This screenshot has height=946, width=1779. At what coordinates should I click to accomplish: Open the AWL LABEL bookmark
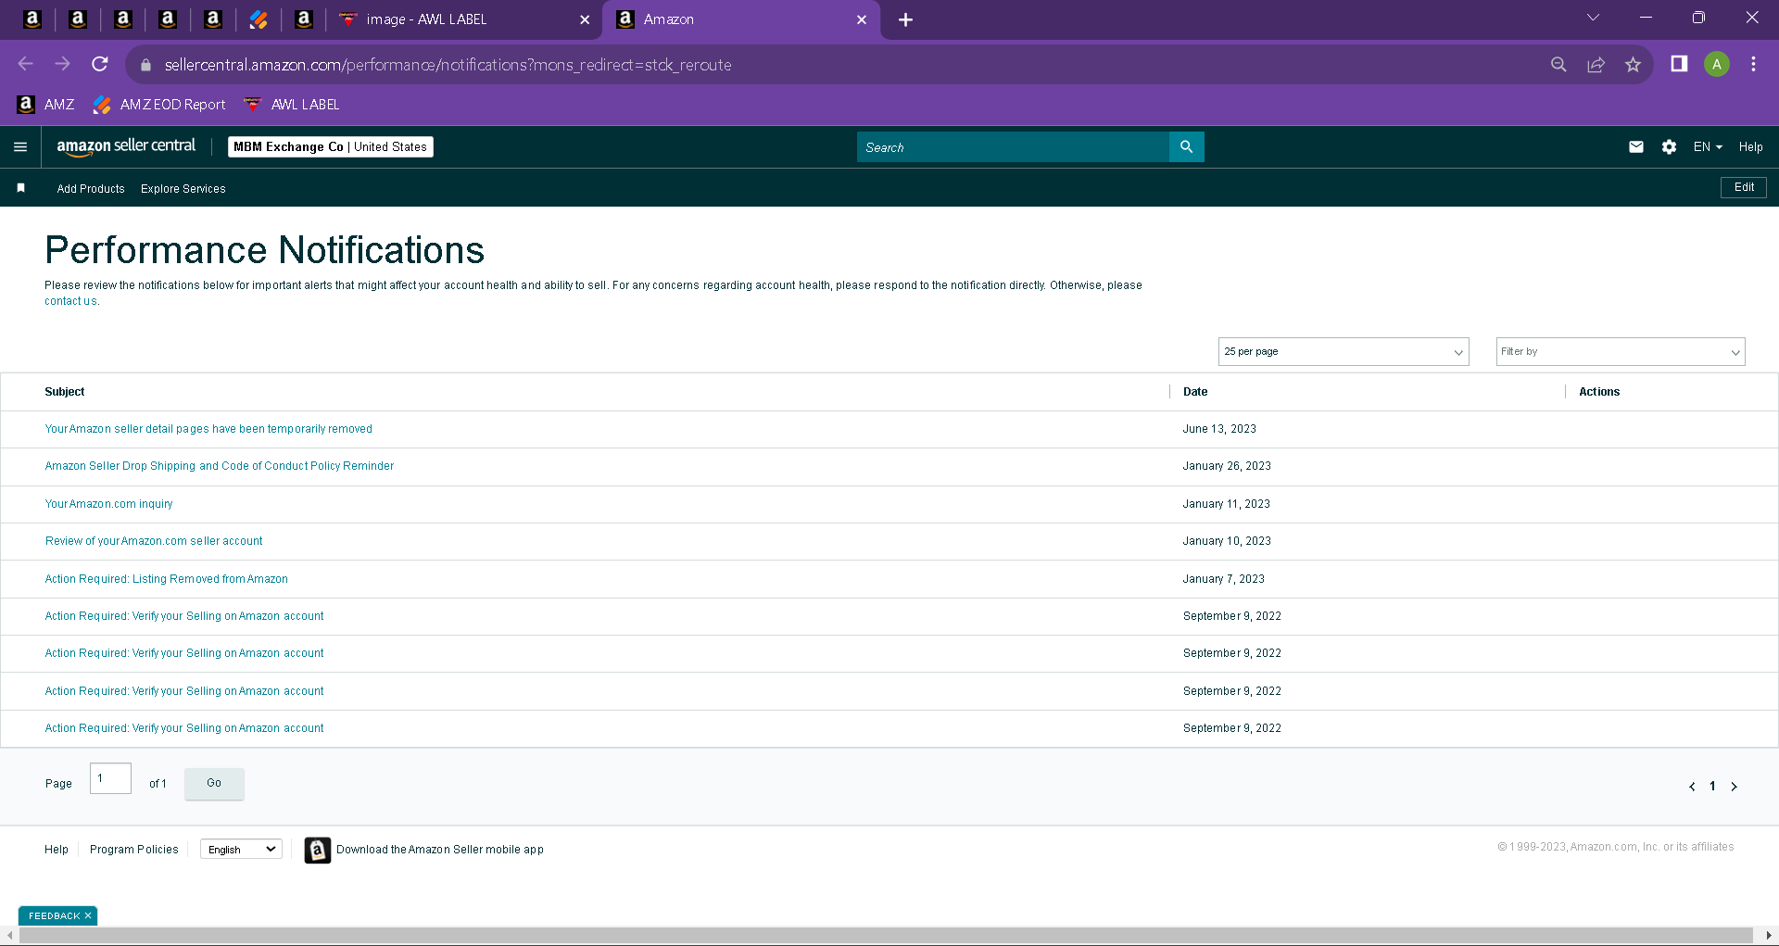pyautogui.click(x=292, y=105)
